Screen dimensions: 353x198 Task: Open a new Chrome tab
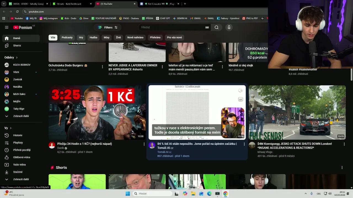(x=185, y=4)
